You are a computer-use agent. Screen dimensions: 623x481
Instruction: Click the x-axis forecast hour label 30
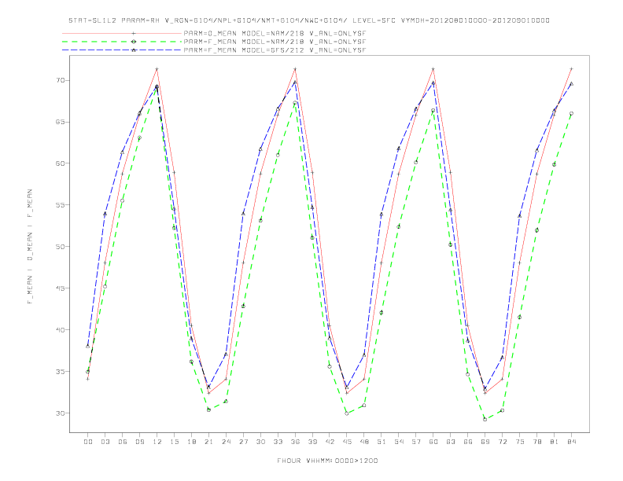pos(260,442)
